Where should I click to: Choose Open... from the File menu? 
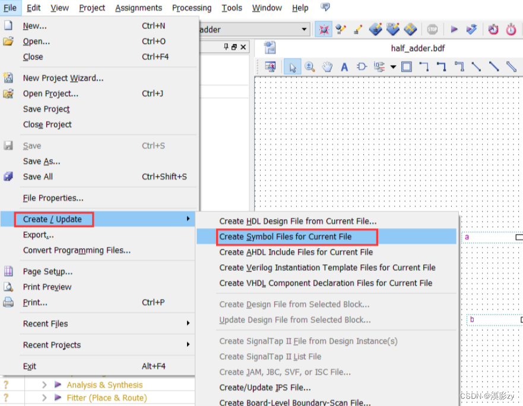[x=98, y=41]
